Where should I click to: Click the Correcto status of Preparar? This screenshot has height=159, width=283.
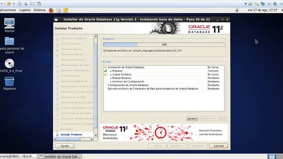213,71
